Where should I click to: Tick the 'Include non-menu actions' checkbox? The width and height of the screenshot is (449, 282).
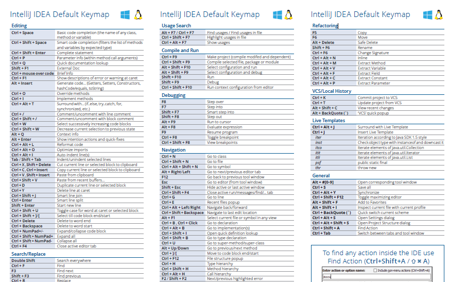tap(375, 270)
